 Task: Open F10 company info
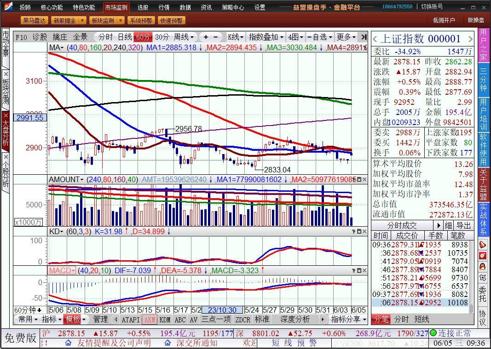[22, 38]
